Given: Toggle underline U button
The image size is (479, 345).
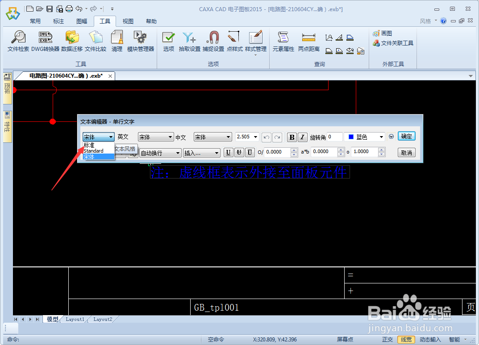Looking at the screenshot, I should click(x=228, y=152).
